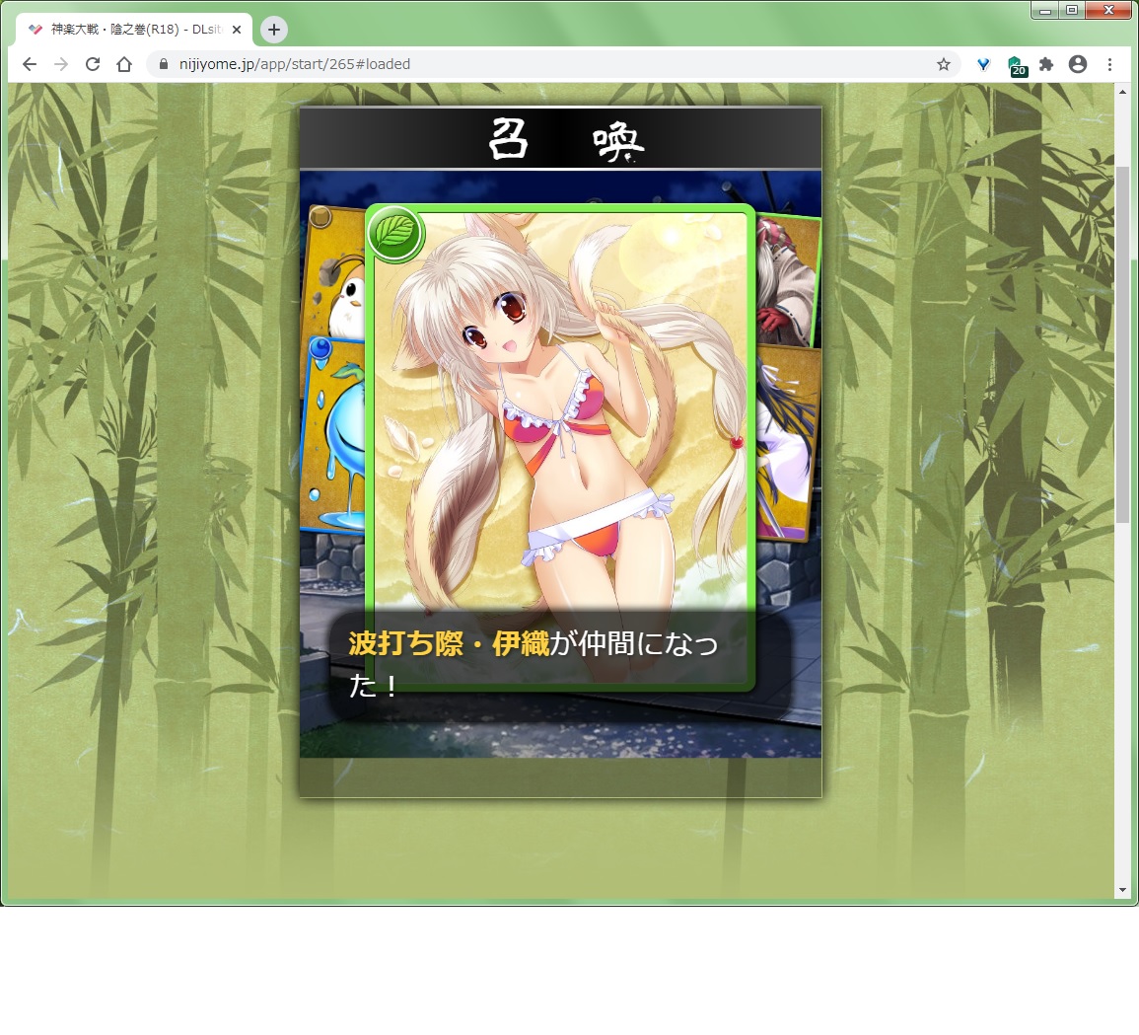This screenshot has width=1139, height=1035.
Task: Open the Extensions puzzle piece menu
Action: click(1046, 64)
